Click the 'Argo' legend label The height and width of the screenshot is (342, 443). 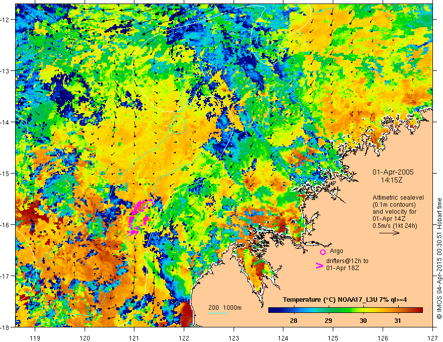pos(336,251)
